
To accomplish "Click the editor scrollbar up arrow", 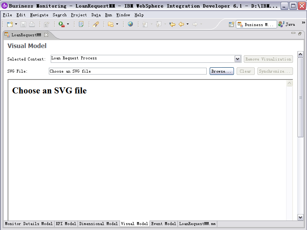I will pos(300,54).
